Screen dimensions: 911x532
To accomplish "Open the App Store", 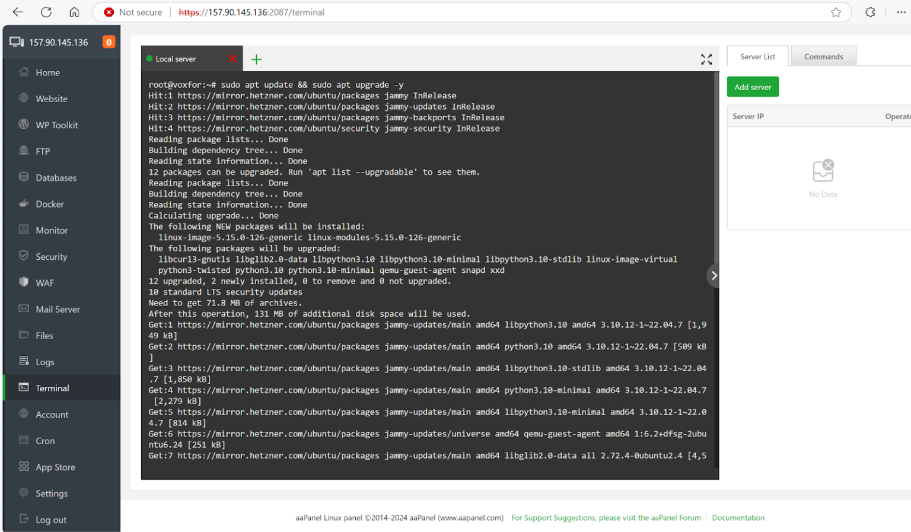I will click(x=54, y=467).
